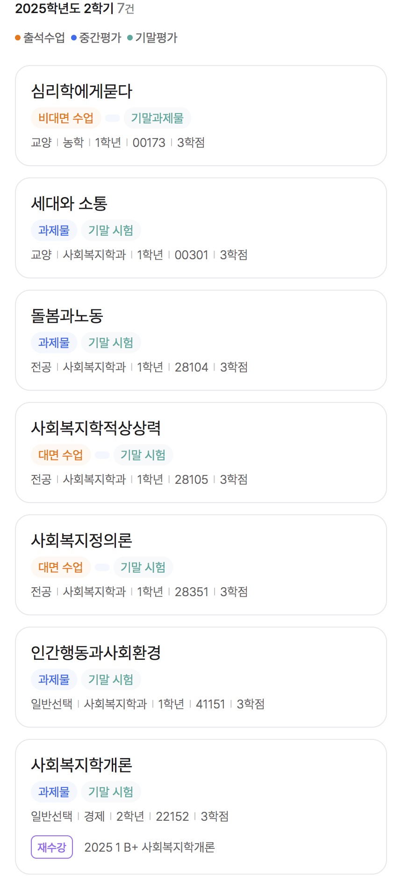The image size is (402, 883).
Task: Click the orange 출석수업 legend dot
Action: [x=18, y=38]
